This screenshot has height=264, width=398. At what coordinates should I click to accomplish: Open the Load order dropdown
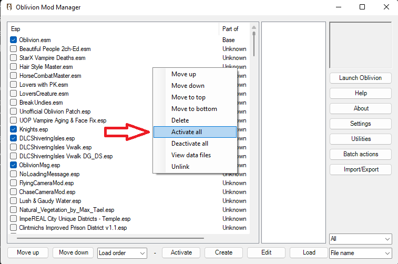123,253
